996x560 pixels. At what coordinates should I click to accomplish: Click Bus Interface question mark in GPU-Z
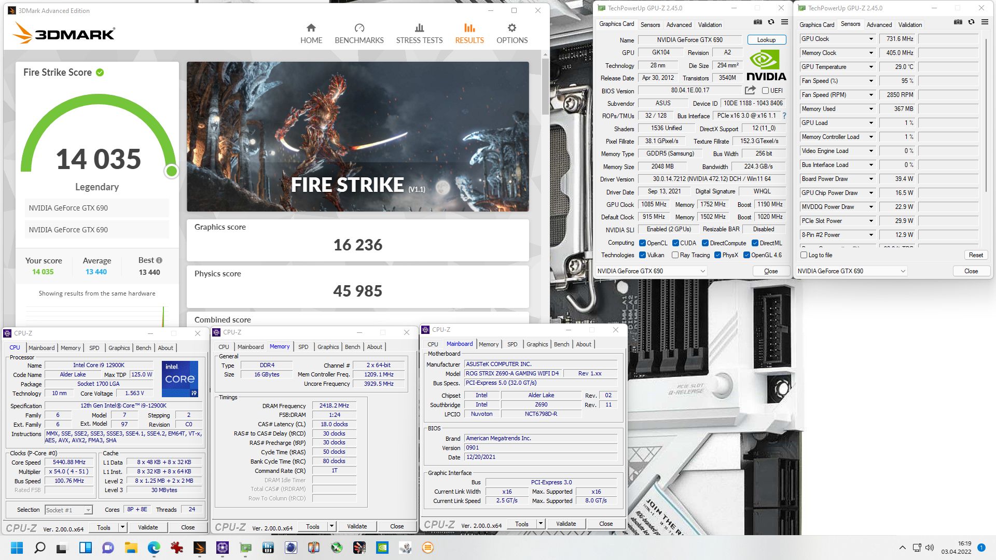pyautogui.click(x=784, y=116)
